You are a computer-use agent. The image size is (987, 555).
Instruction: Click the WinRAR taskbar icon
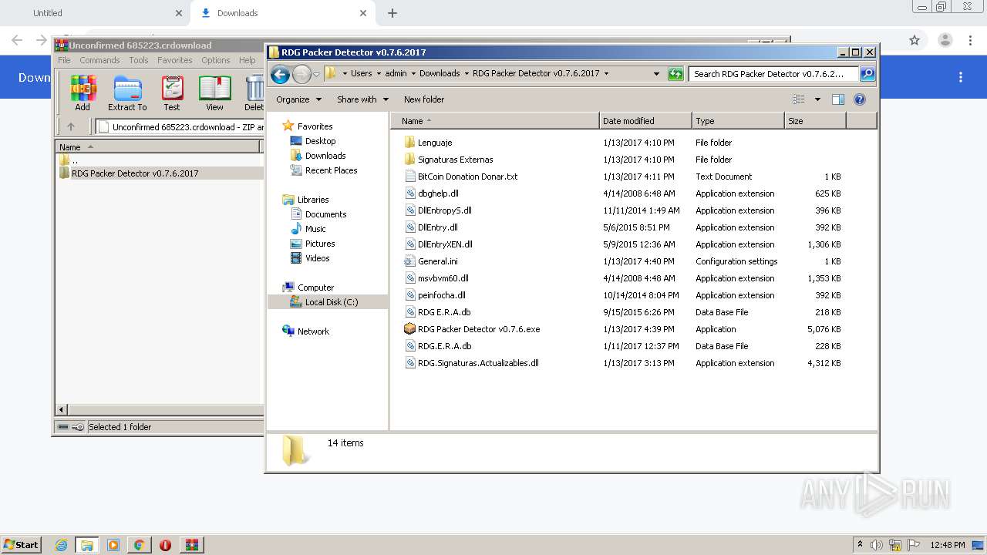tap(192, 545)
